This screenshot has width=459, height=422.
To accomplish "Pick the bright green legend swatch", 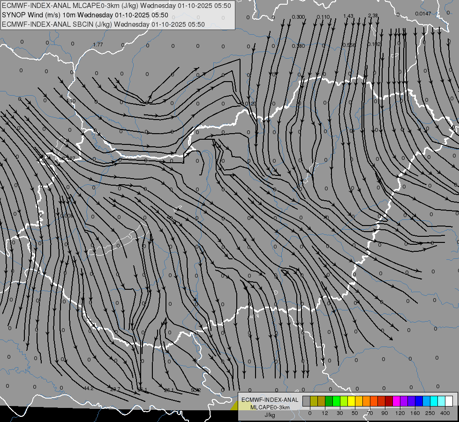I will [336, 401].
